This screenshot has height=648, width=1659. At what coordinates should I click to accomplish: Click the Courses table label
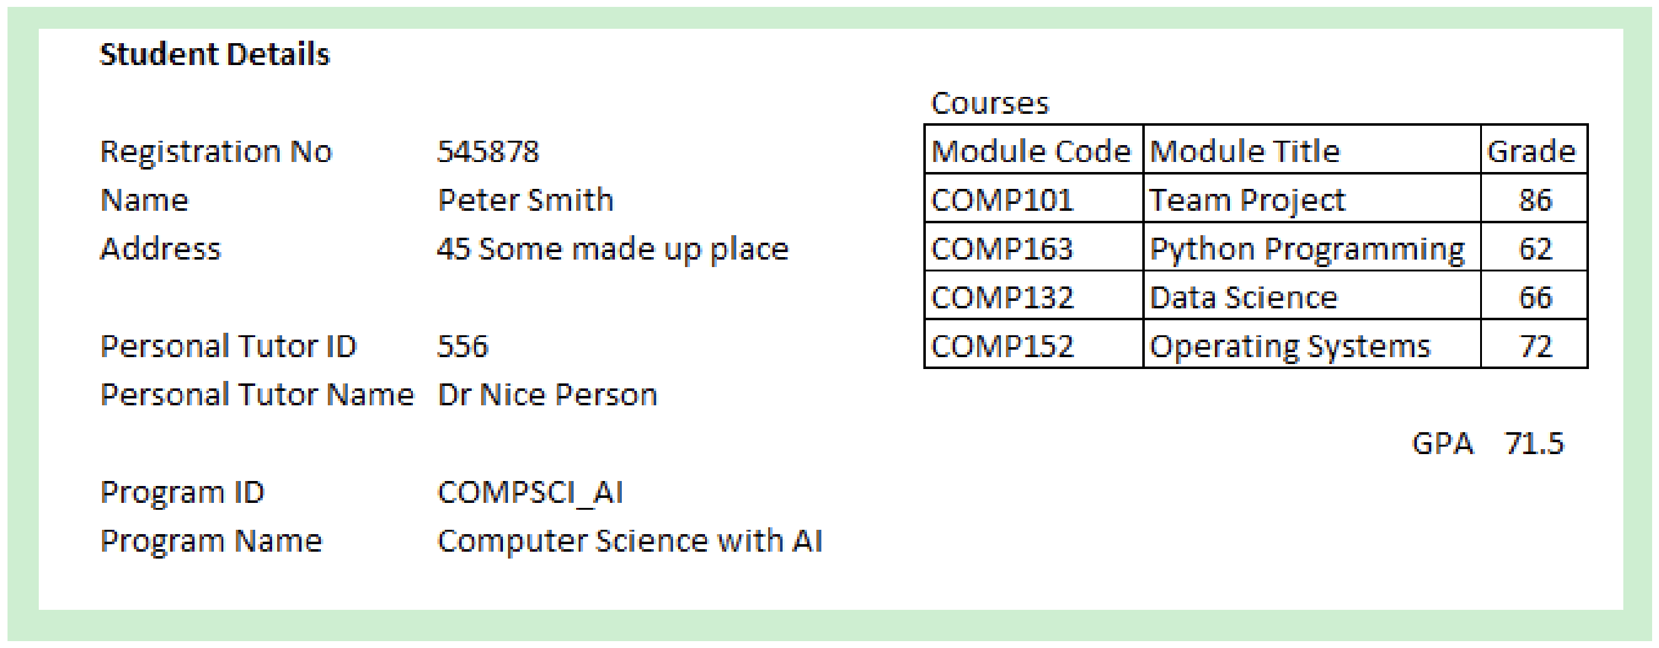pyautogui.click(x=989, y=104)
